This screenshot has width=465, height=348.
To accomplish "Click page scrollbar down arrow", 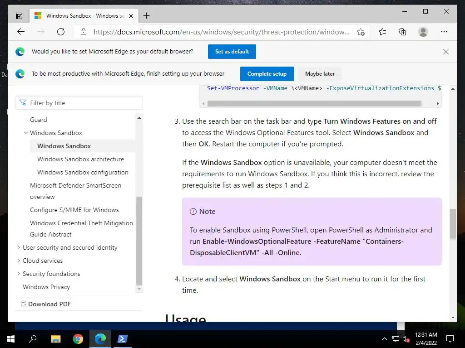I will (x=453, y=318).
